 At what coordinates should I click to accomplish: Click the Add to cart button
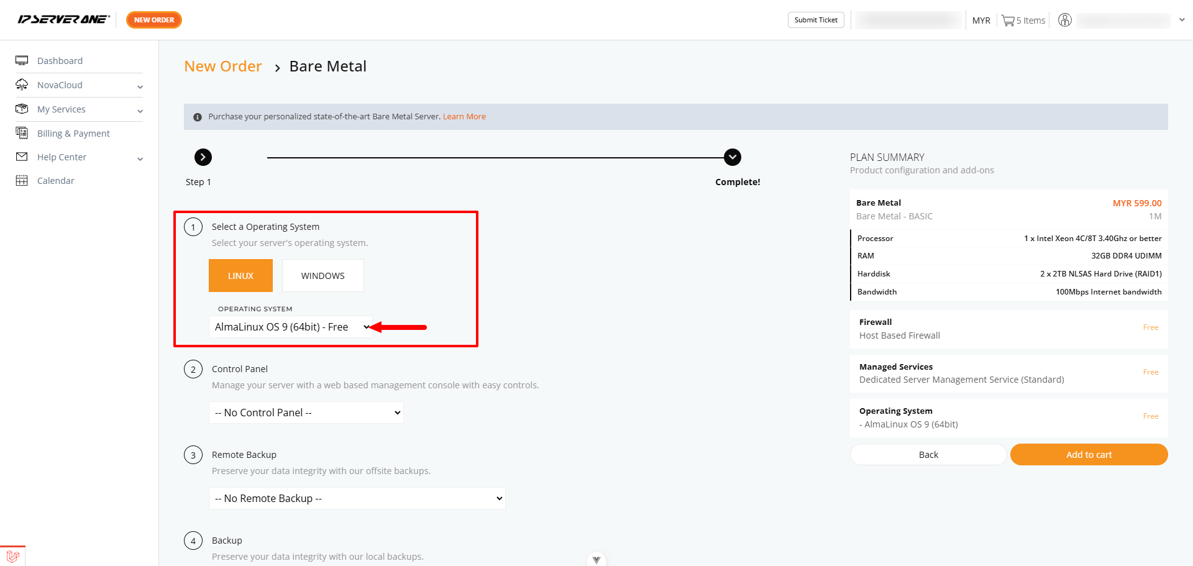pos(1089,455)
